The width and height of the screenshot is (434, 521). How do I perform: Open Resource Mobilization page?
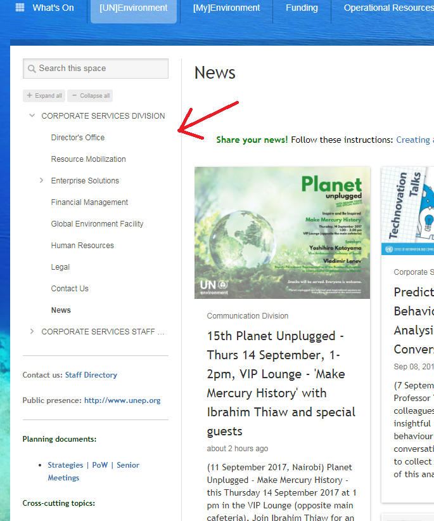point(88,159)
